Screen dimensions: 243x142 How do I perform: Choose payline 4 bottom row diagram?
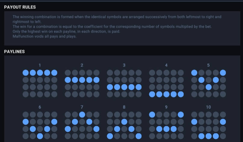click(x=166, y=83)
